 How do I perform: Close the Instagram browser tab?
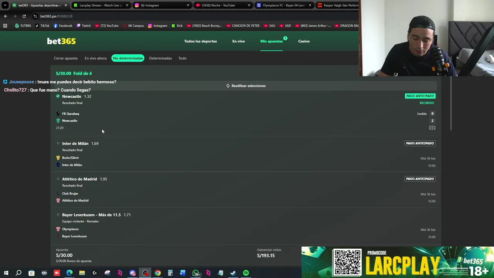tap(188, 5)
